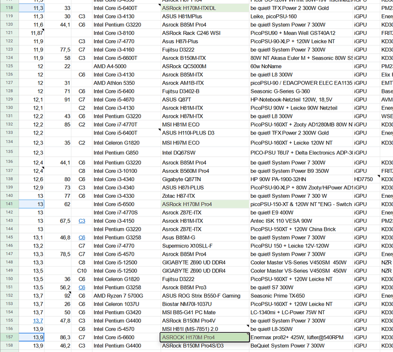This screenshot has width=393, height=352.
Task: Select the 'Asrock AM1B-ITX' cell
Action: [x=205, y=83]
